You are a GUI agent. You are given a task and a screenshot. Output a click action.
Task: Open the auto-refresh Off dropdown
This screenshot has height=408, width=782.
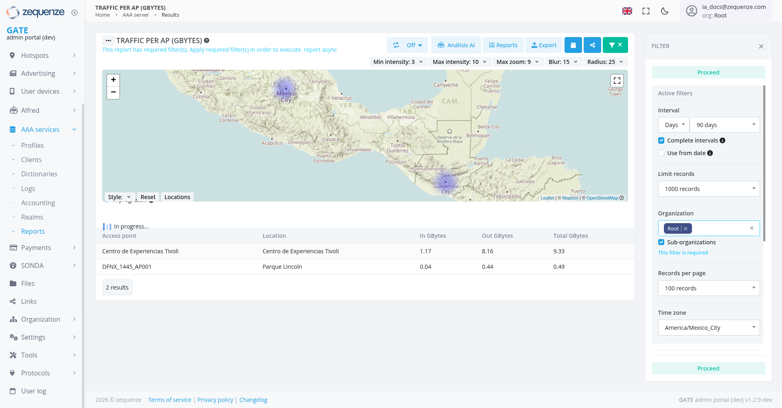coord(415,45)
